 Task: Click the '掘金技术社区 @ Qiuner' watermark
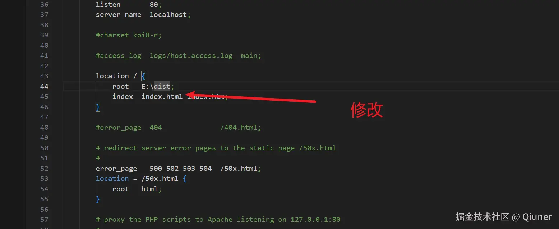[x=504, y=217]
